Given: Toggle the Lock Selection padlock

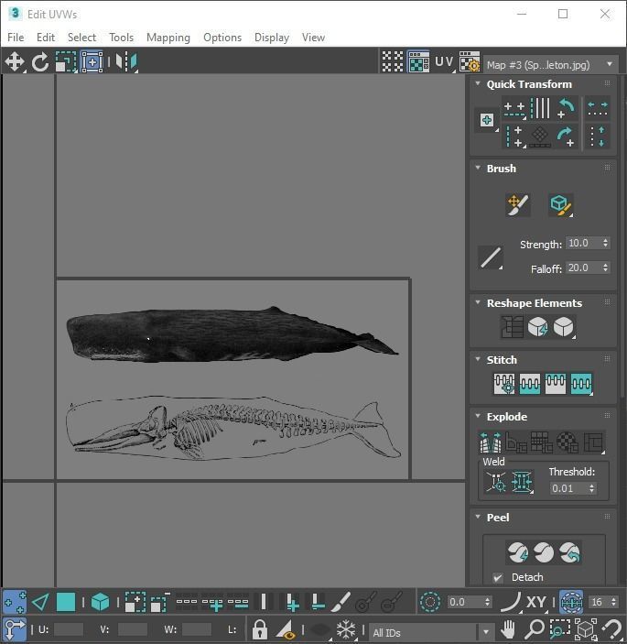Looking at the screenshot, I should [260, 628].
